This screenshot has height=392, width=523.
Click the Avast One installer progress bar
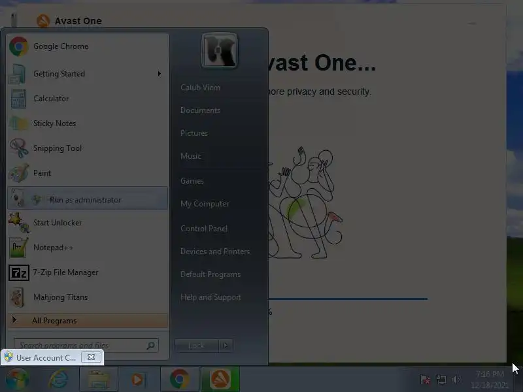click(x=348, y=299)
